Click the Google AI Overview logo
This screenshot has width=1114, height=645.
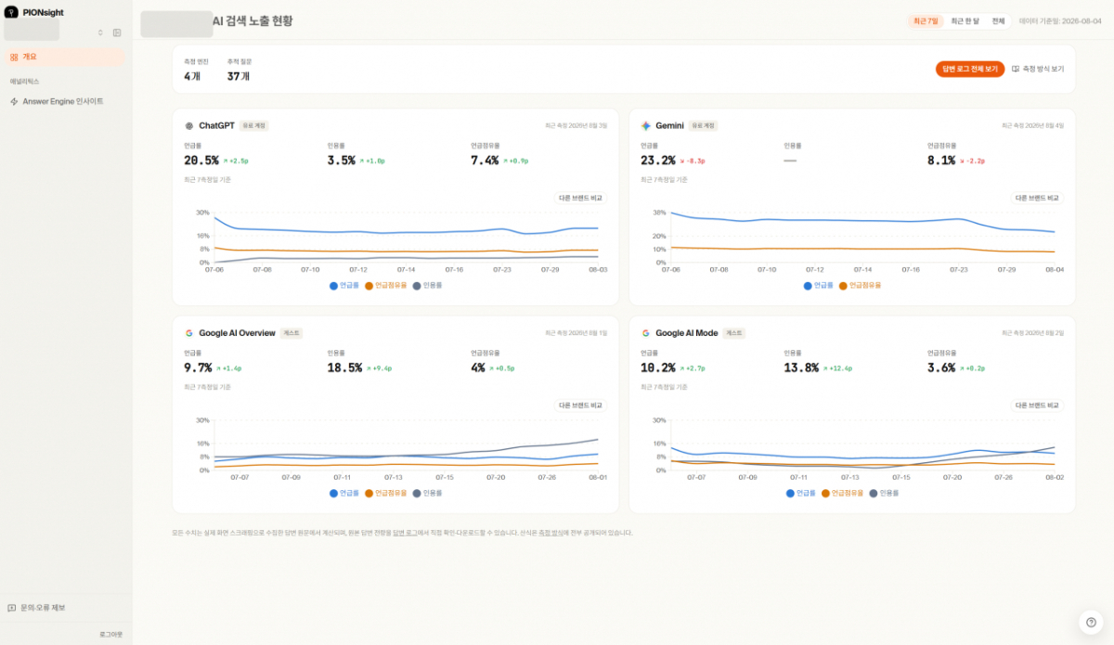point(189,333)
